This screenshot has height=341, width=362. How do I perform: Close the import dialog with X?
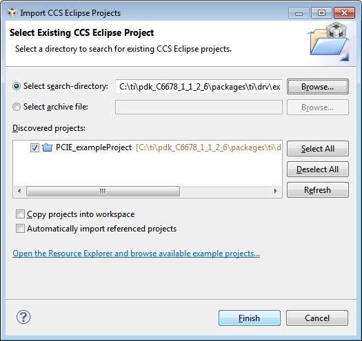click(344, 13)
